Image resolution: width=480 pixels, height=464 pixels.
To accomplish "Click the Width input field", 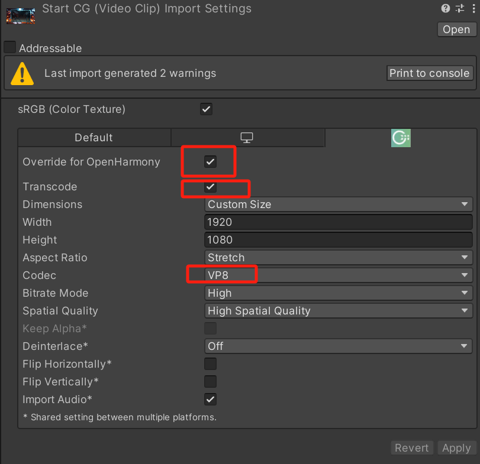I will pyautogui.click(x=338, y=222).
